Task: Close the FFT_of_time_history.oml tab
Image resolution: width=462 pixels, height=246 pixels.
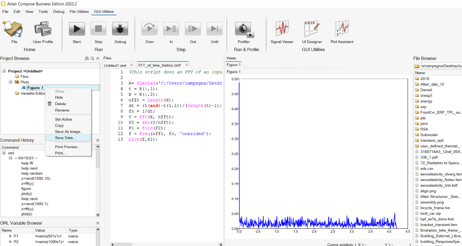Action: pos(187,65)
